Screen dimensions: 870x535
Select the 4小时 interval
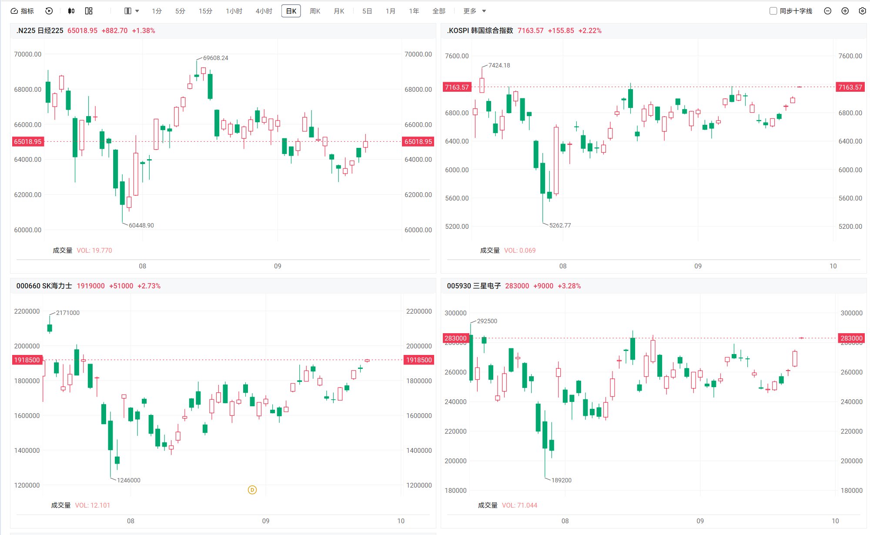coord(264,11)
